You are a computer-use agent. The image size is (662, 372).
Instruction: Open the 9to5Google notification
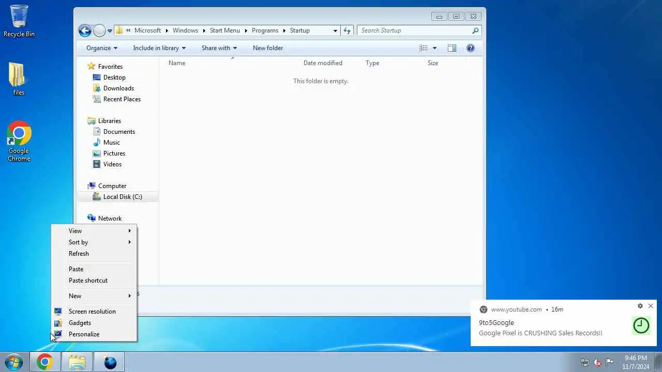(564, 323)
